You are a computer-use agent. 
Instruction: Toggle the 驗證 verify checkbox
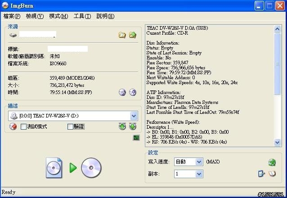point(70,126)
